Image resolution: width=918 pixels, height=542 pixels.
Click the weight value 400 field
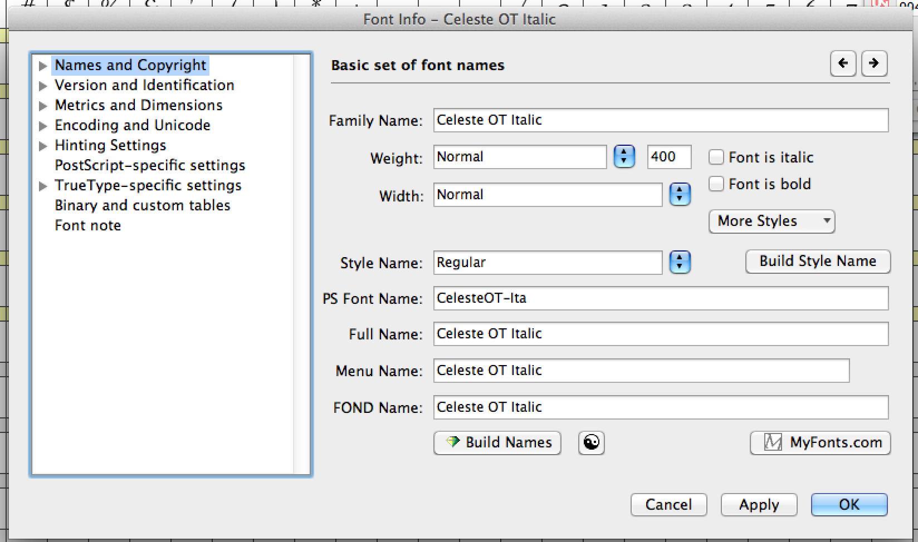point(668,157)
